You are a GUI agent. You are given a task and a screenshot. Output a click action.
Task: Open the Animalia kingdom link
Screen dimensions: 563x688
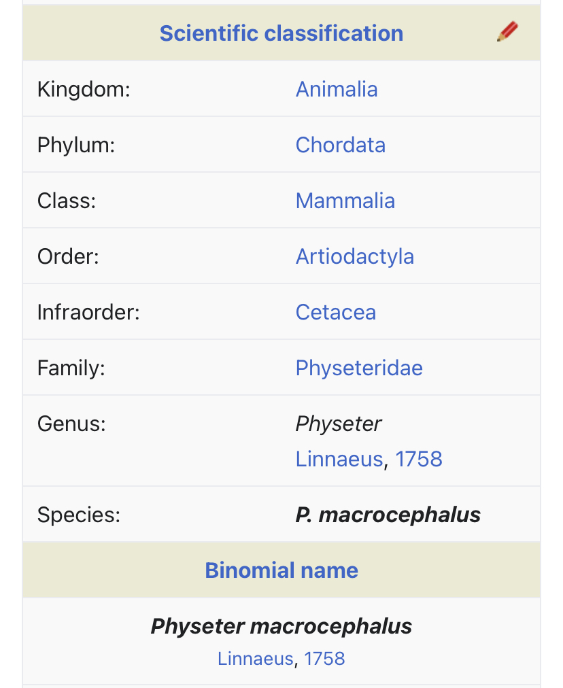tap(337, 89)
